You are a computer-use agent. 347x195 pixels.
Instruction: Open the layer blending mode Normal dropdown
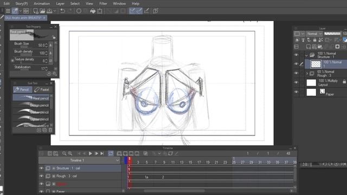tap(314, 34)
